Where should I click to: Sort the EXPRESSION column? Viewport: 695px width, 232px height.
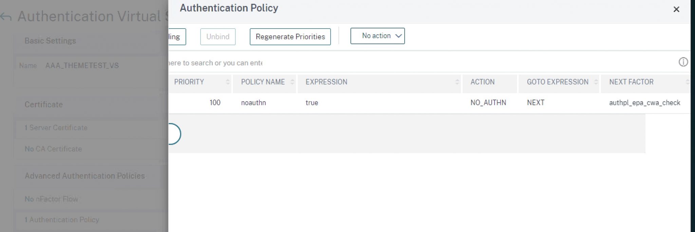pos(457,82)
